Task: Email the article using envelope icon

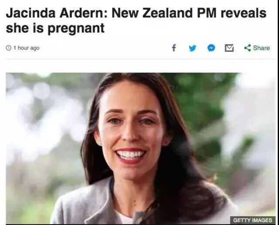Action: coord(229,48)
